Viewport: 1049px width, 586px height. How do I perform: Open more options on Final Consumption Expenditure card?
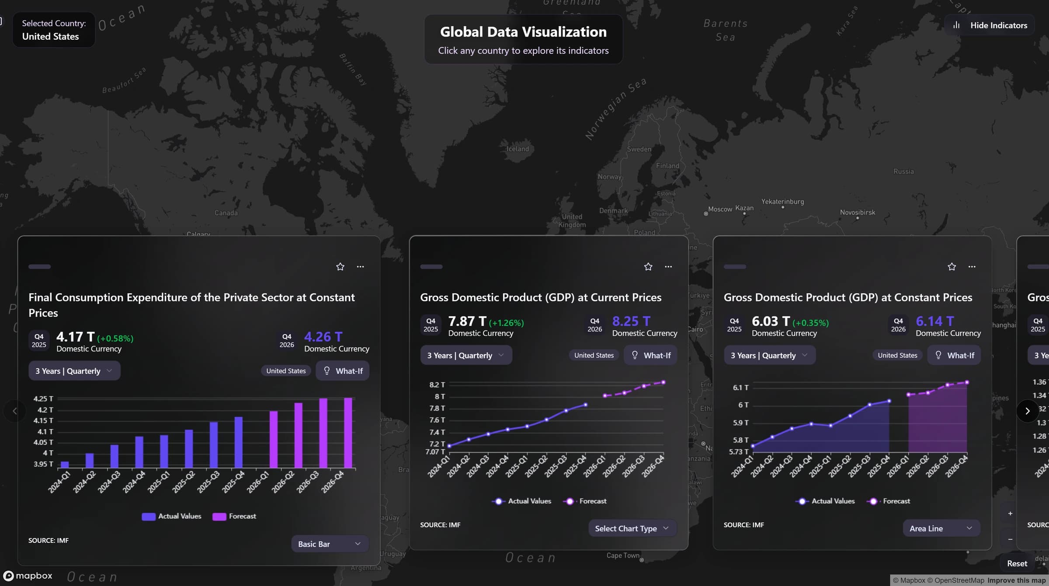coord(360,266)
